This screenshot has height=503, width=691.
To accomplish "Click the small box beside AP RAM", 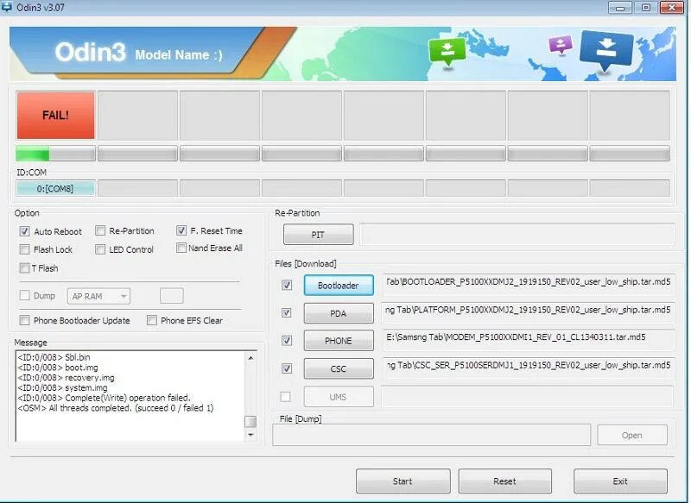I will [171, 296].
